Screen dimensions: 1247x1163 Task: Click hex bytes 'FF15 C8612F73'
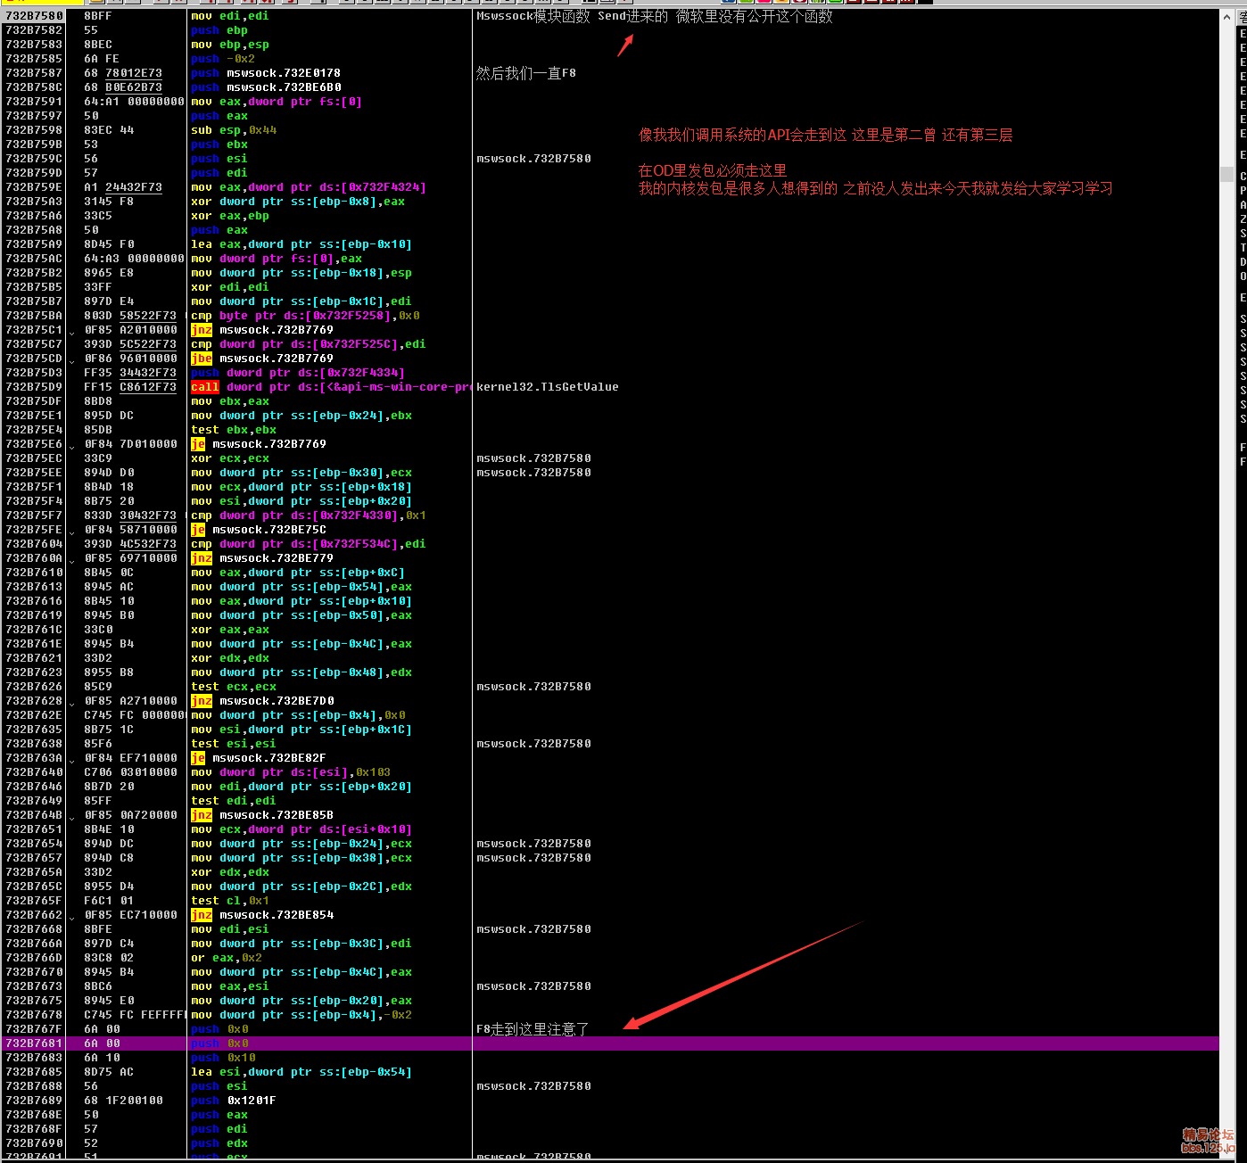tap(131, 387)
